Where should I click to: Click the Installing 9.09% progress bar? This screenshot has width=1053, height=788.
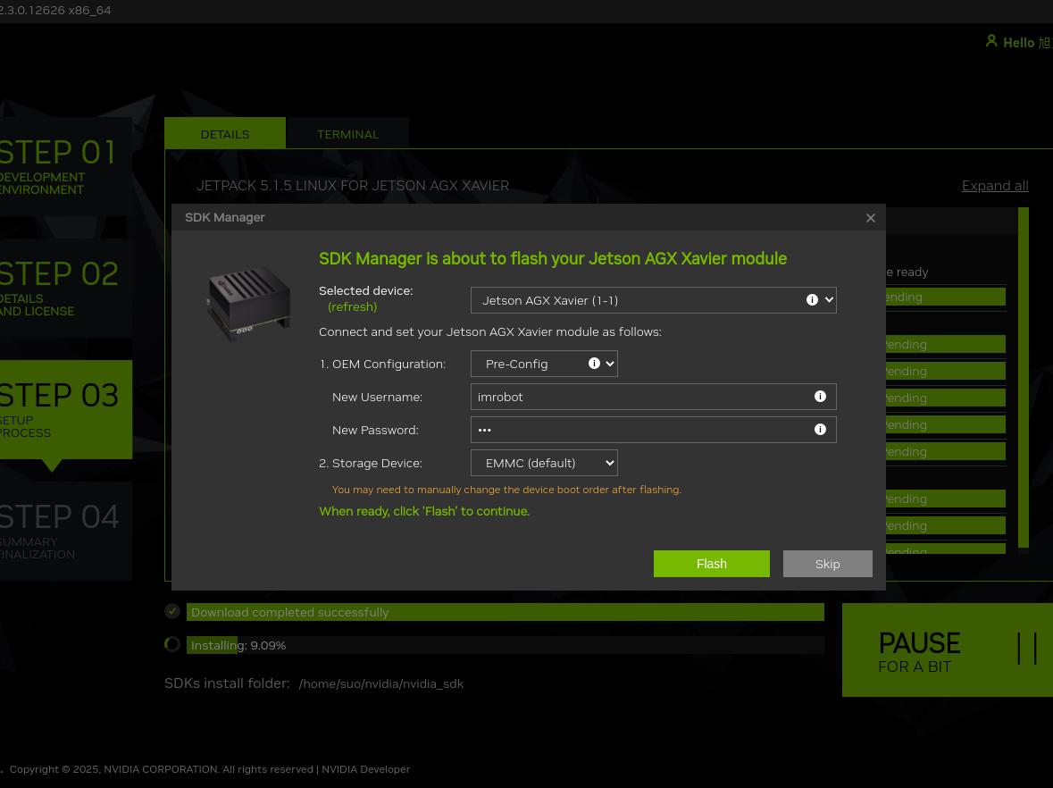click(505, 645)
